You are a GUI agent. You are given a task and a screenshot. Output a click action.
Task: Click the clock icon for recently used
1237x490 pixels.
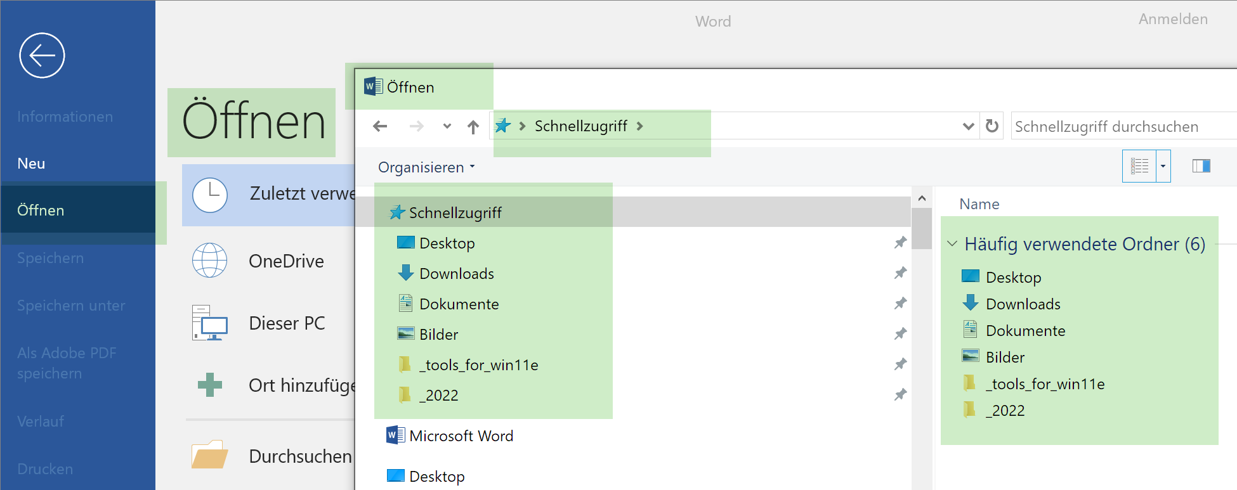(210, 195)
